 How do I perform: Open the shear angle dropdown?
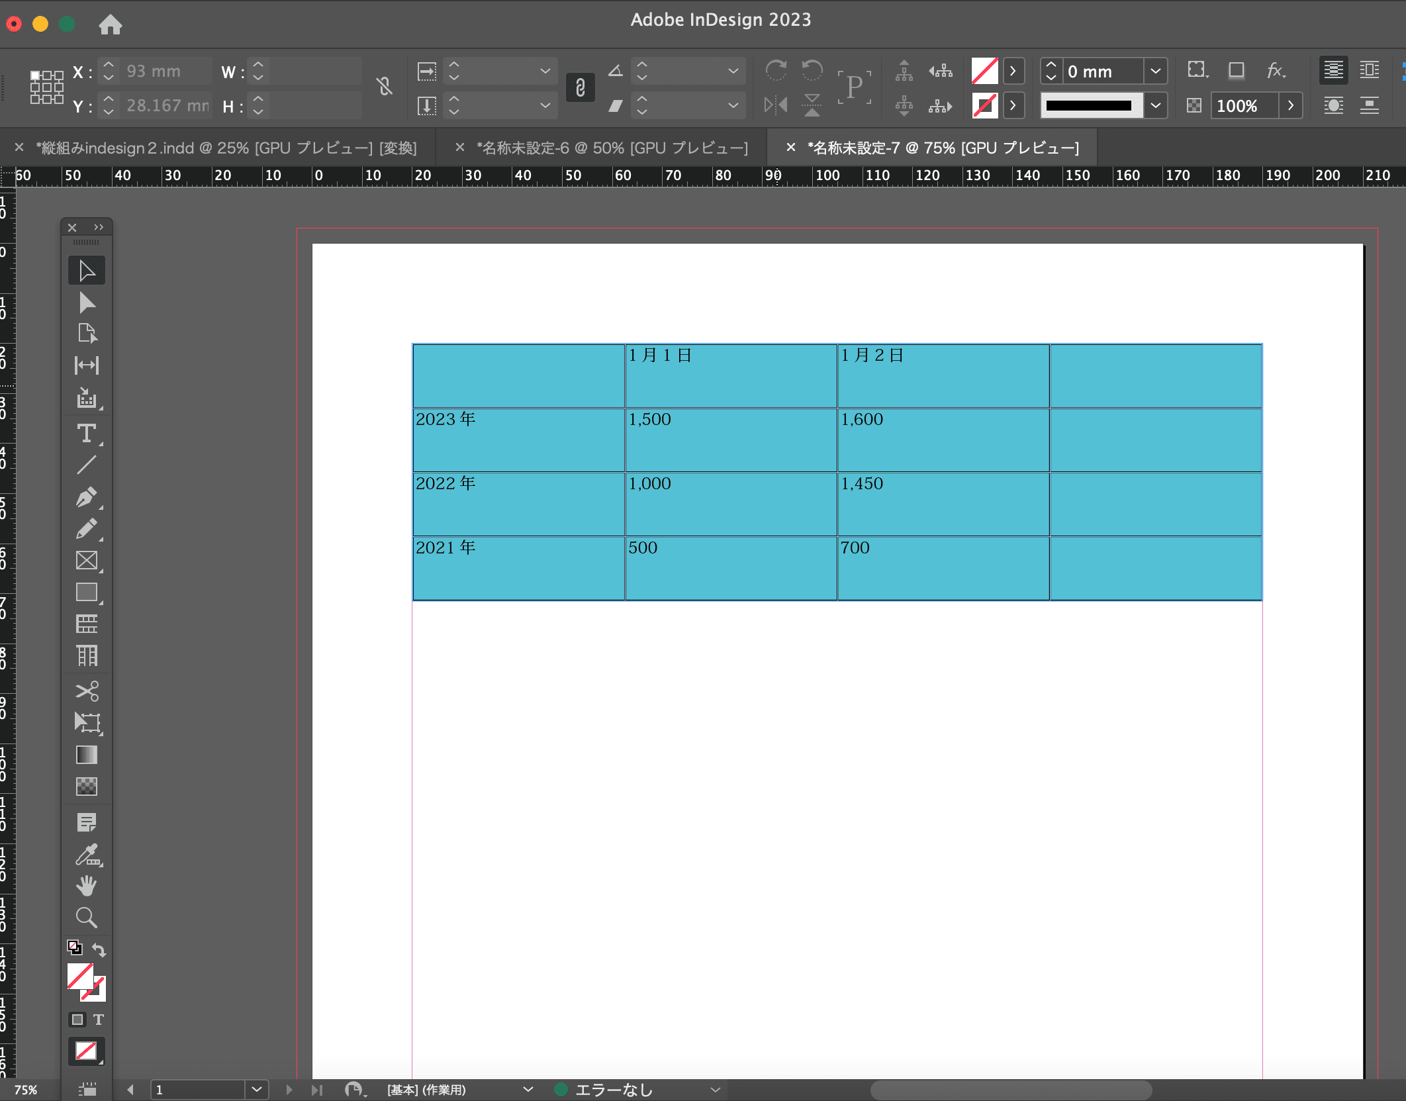(733, 105)
